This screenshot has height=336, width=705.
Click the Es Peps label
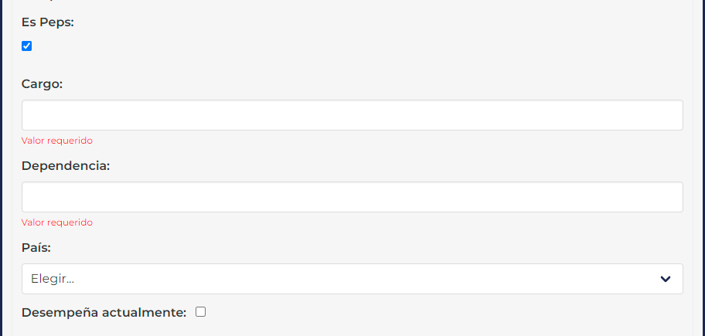(x=48, y=22)
